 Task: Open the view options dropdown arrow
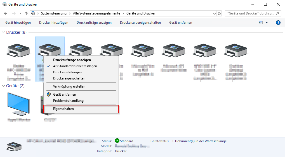(x=267, y=23)
